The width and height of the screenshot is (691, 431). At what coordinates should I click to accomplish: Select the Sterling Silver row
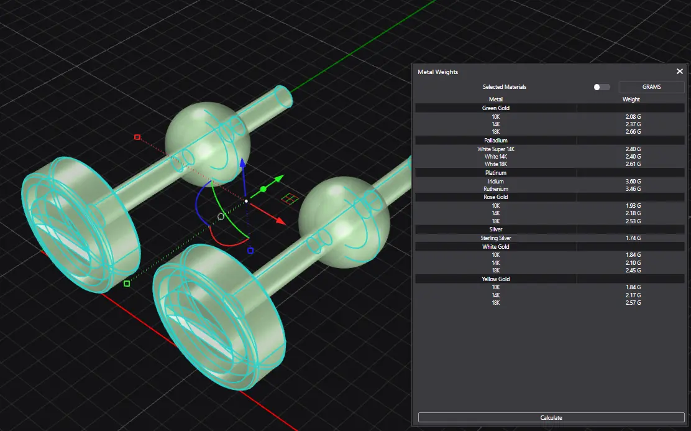[x=549, y=238]
